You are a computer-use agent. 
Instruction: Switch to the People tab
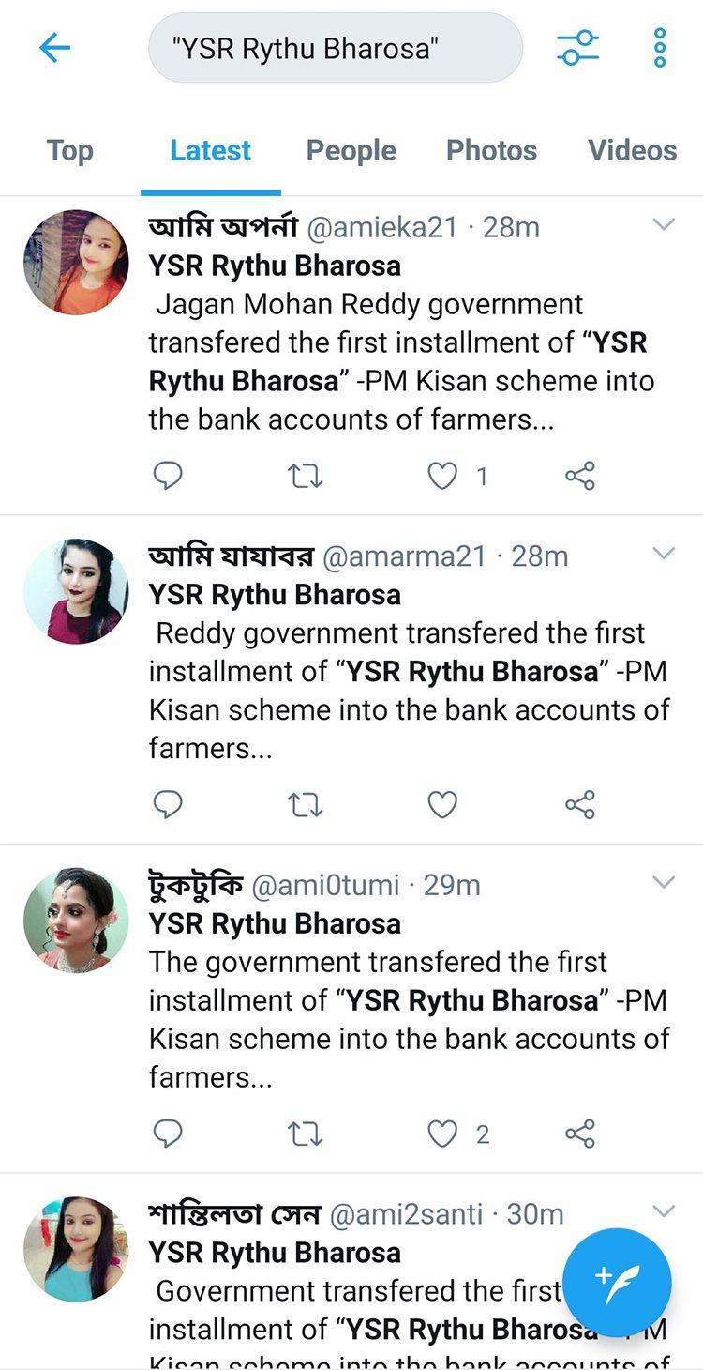coord(351,150)
